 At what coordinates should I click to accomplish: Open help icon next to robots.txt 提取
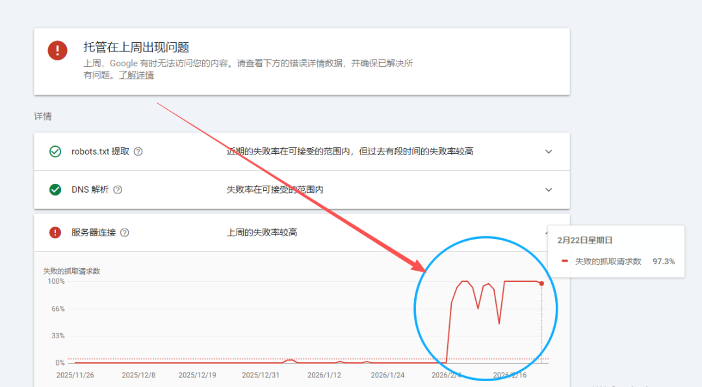pos(138,152)
